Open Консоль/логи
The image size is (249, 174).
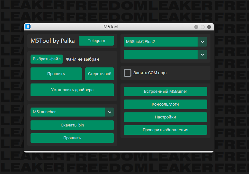pos(165,104)
